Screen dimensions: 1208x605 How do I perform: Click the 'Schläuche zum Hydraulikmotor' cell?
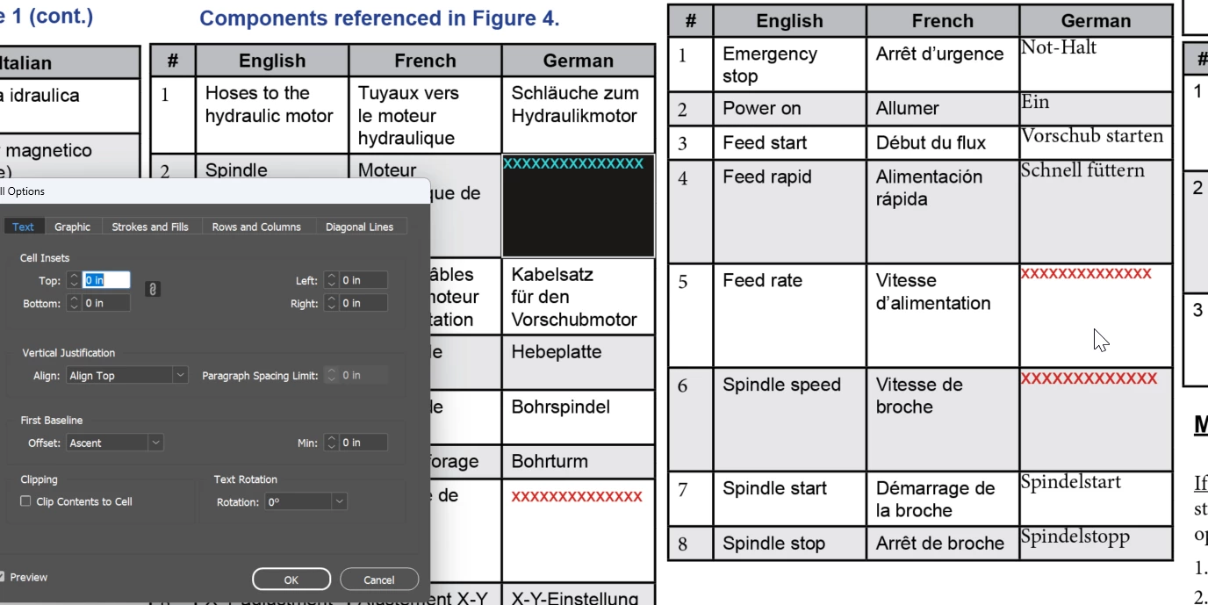coord(579,115)
